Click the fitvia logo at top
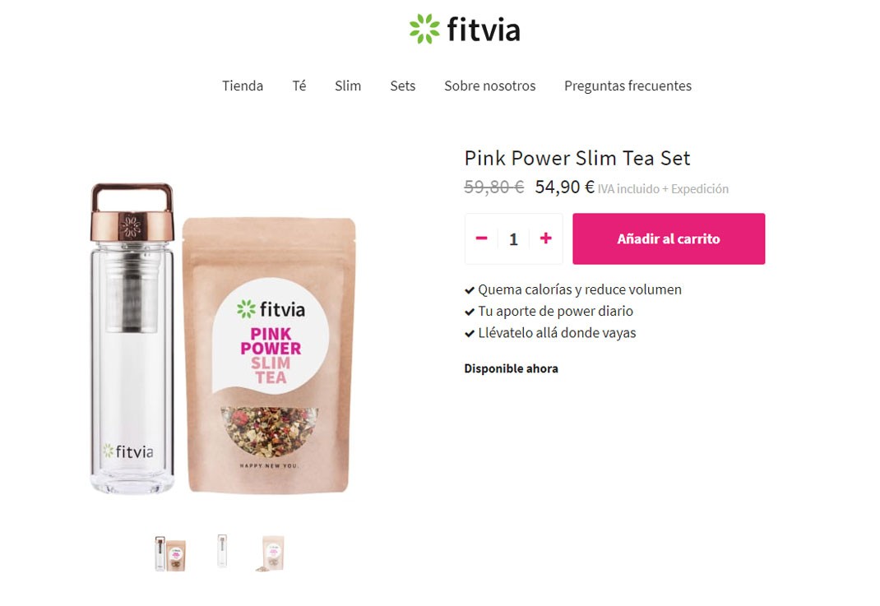Viewport: 880px width, 606px height. (x=465, y=29)
